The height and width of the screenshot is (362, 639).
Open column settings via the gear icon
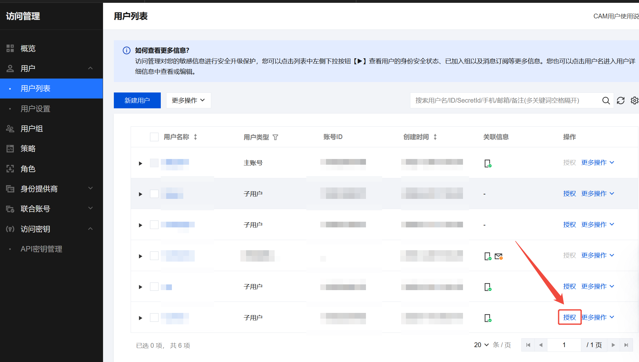pos(635,100)
